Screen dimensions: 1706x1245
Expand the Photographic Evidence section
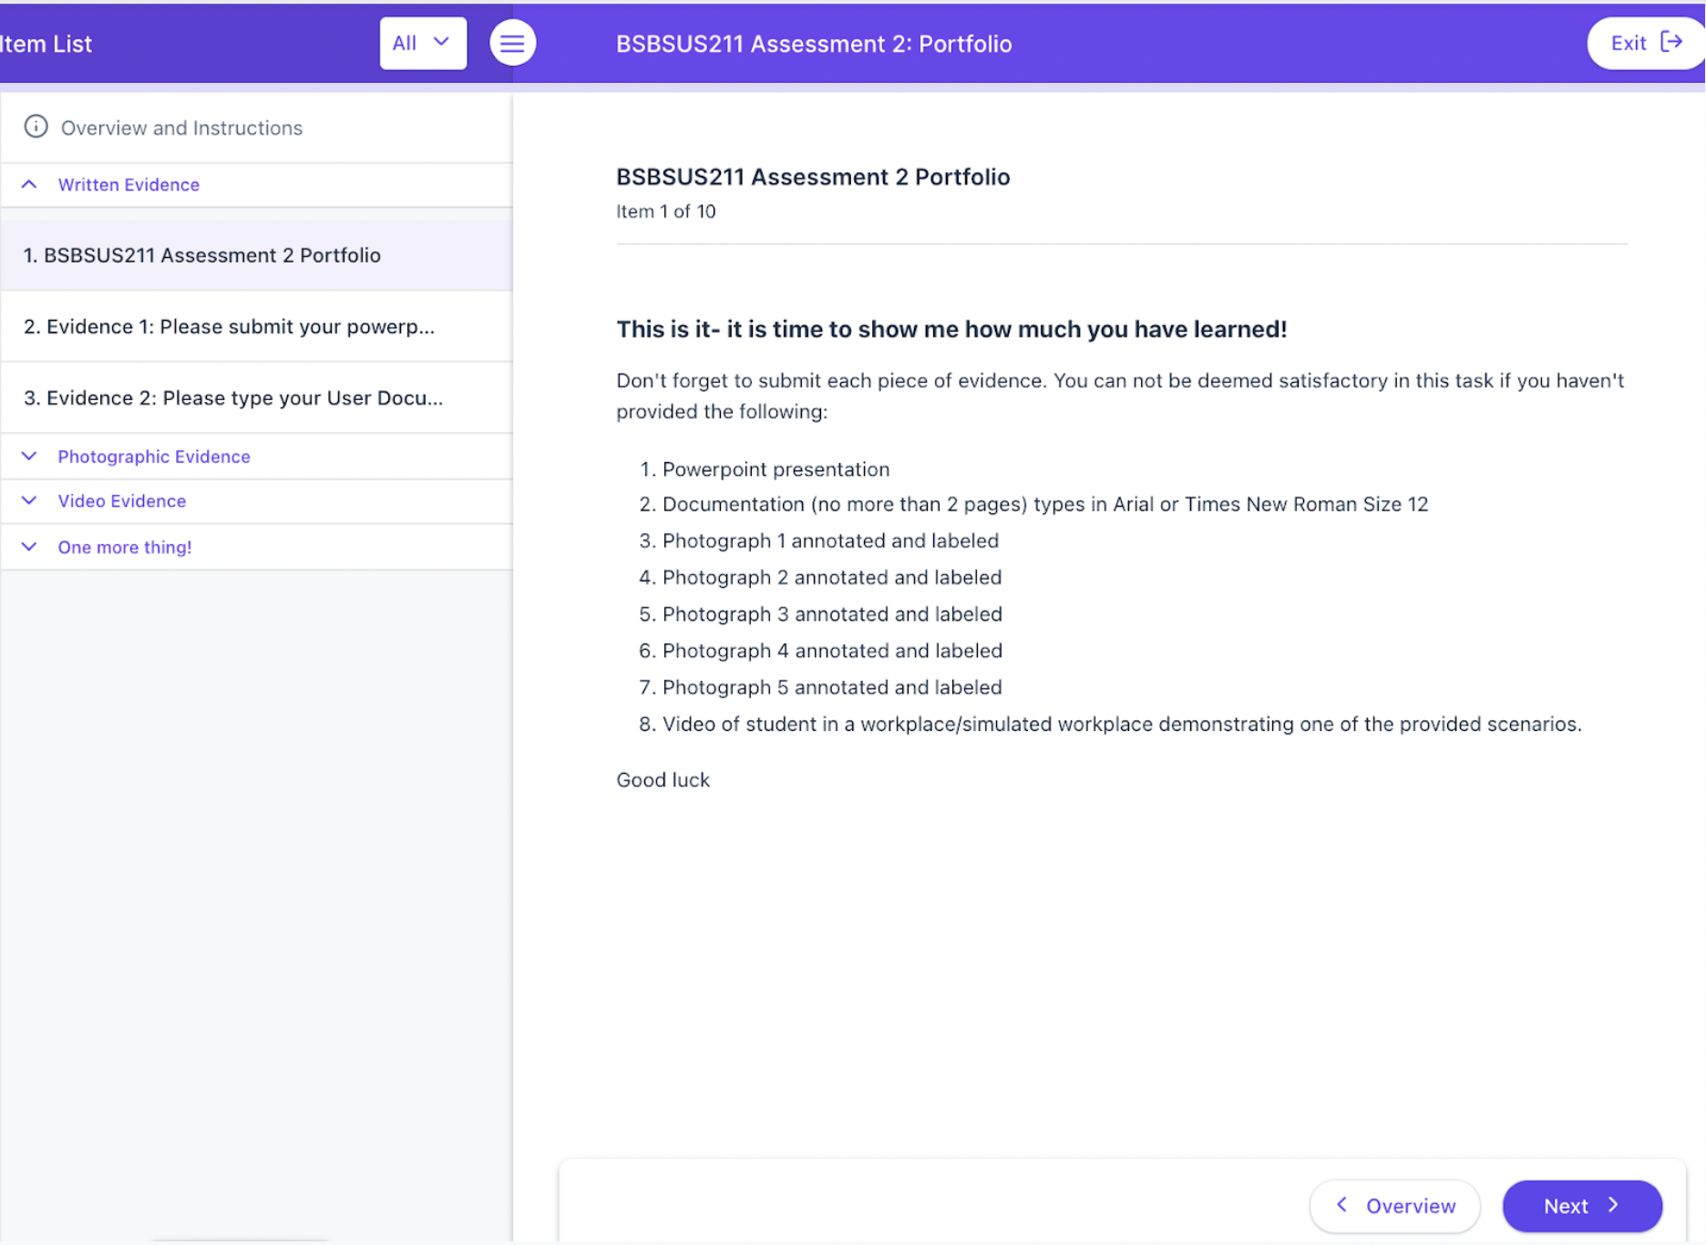(29, 456)
